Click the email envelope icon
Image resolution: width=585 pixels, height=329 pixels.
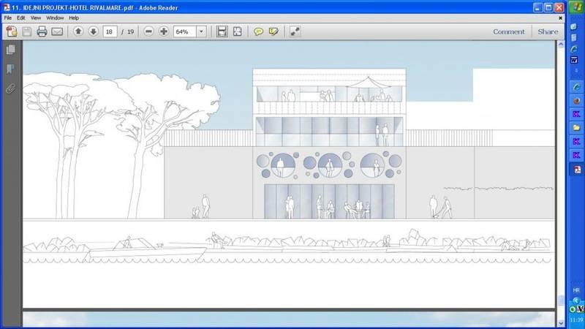[56, 31]
